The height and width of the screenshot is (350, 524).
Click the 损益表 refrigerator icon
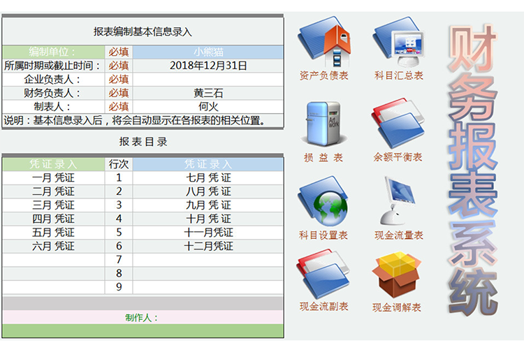pyautogui.click(x=323, y=124)
